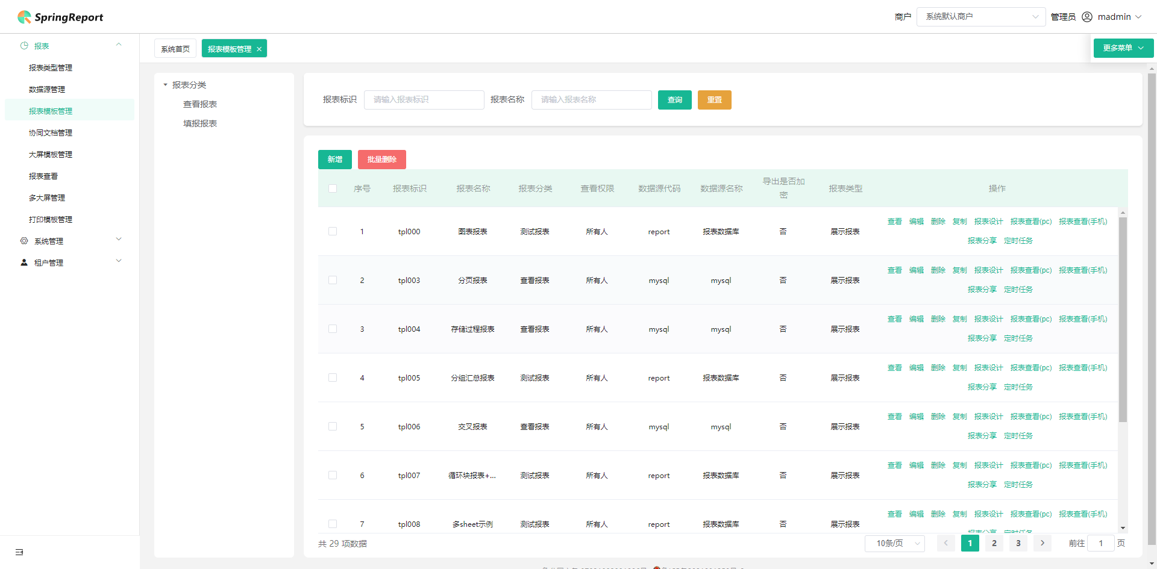The height and width of the screenshot is (569, 1157).
Task: Click the table's vertical scrollbar thumb
Action: (1123, 319)
